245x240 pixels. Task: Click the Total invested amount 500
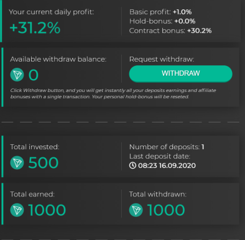[x=44, y=163]
